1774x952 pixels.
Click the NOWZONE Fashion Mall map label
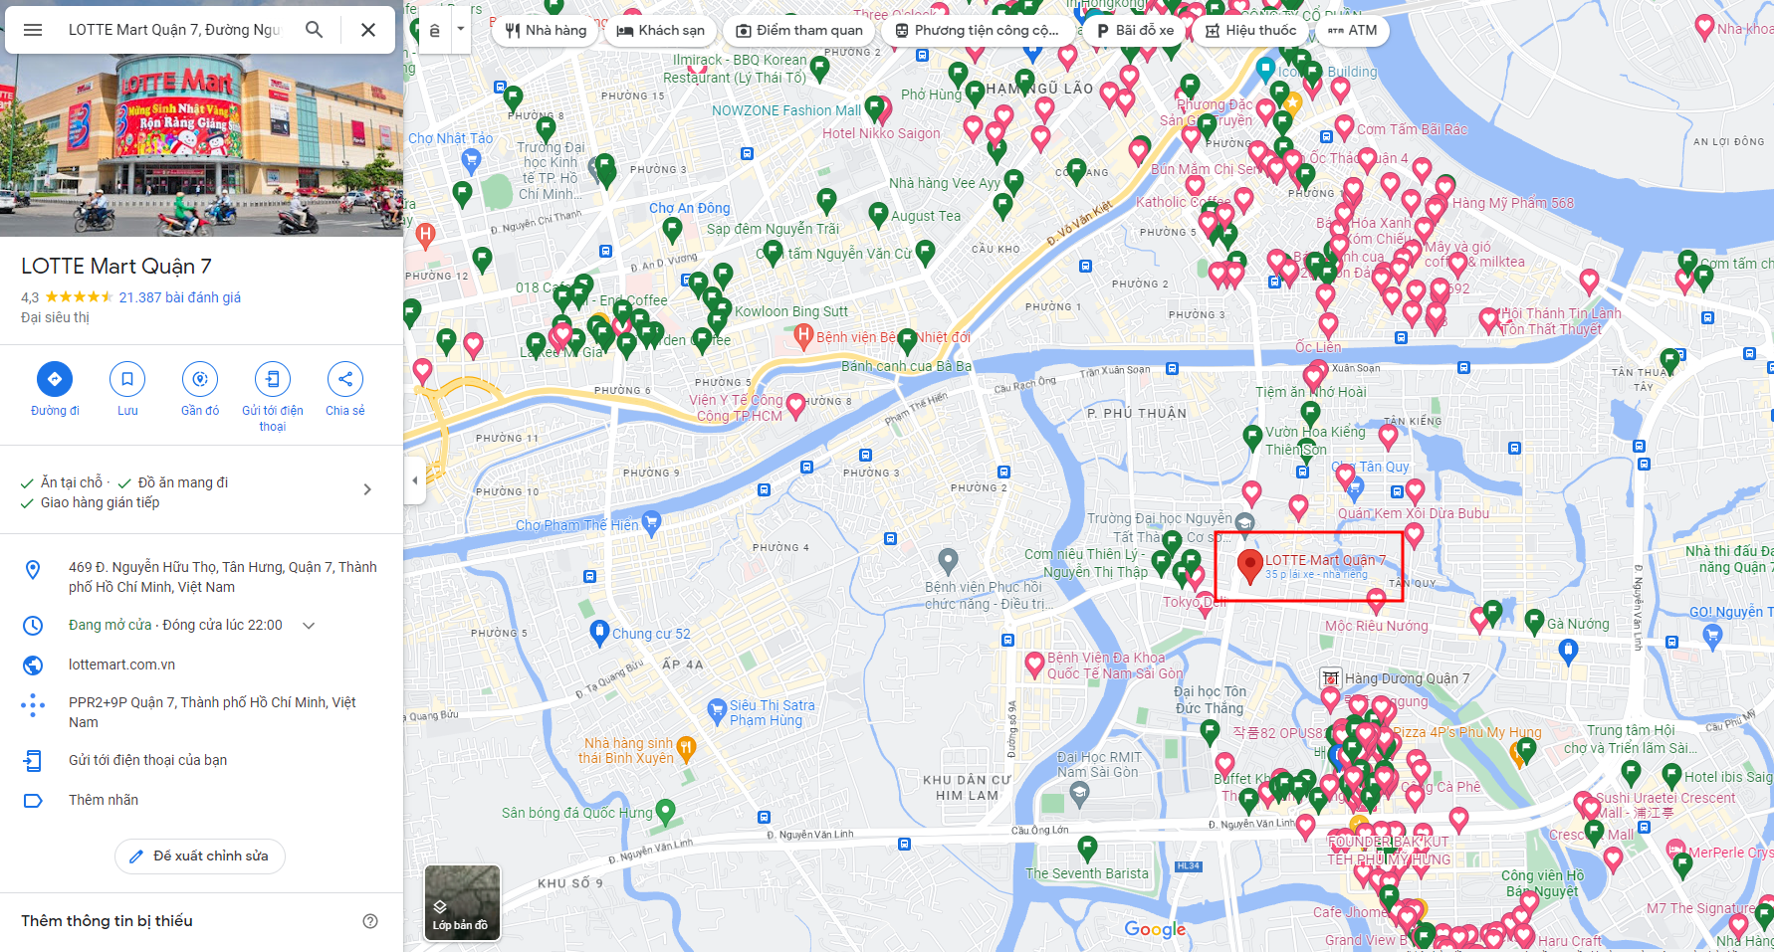tap(785, 110)
